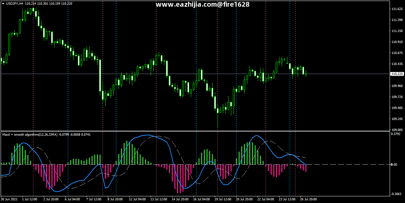Image resolution: width=405 pixels, height=203 pixels.
Task: Click the 110.910 price scale value
Action: (396, 42)
